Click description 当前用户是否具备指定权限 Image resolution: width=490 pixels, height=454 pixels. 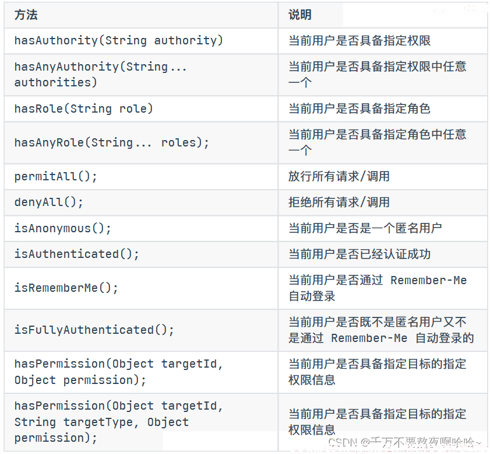(x=359, y=40)
